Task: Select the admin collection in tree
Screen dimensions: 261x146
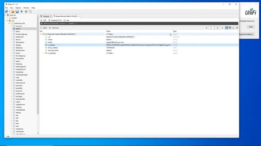Action: (18, 29)
